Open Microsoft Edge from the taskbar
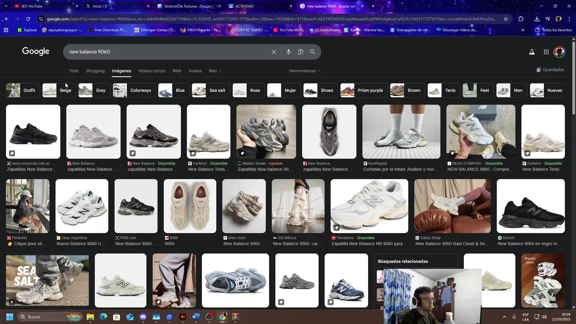Viewport: 576px width, 324px height. coord(103,317)
